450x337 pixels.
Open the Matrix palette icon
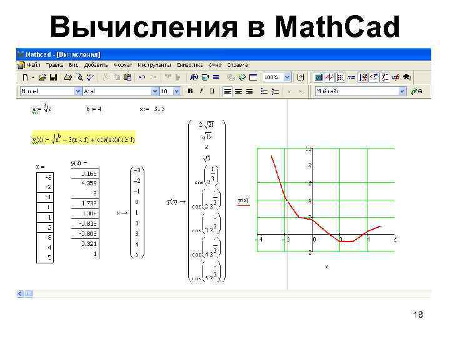click(x=340, y=77)
